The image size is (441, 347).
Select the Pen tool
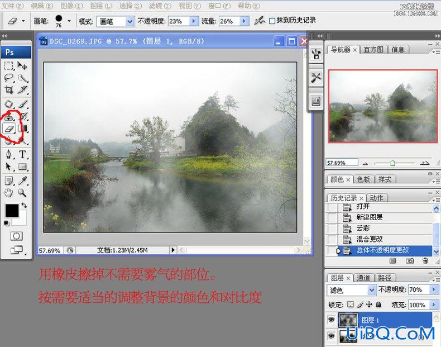[x=9, y=155]
